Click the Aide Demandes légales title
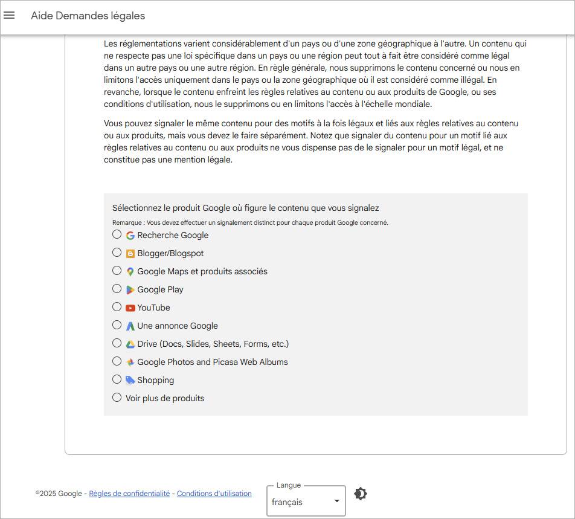The width and height of the screenshot is (575, 519). pyautogui.click(x=88, y=16)
